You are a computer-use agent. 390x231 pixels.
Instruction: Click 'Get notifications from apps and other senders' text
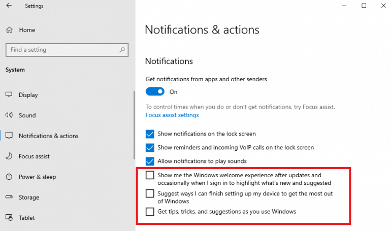(206, 79)
